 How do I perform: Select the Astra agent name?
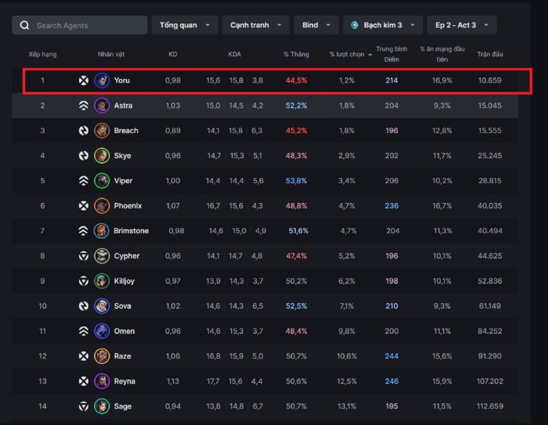click(x=123, y=105)
